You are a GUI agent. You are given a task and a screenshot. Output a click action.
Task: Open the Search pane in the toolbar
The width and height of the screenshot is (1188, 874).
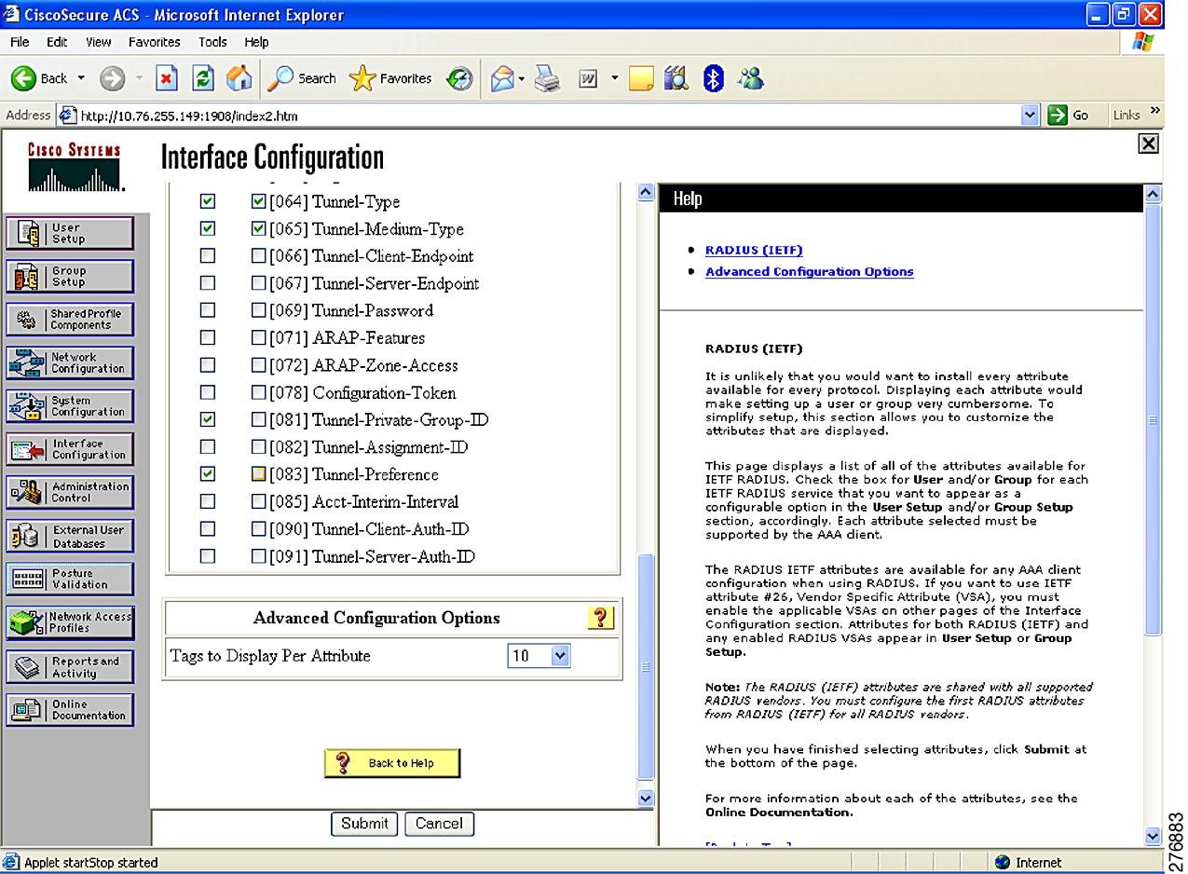coord(302,79)
